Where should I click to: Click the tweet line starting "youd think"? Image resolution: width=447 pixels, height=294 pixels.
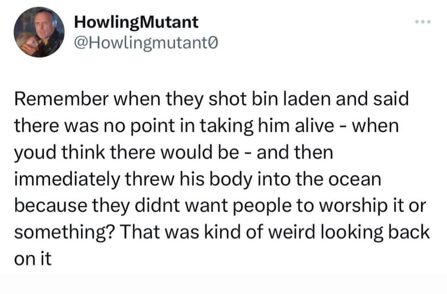(174, 153)
